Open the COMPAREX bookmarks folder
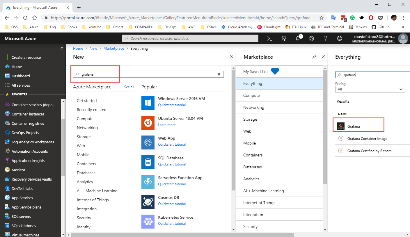410x237 pixels. [141, 27]
